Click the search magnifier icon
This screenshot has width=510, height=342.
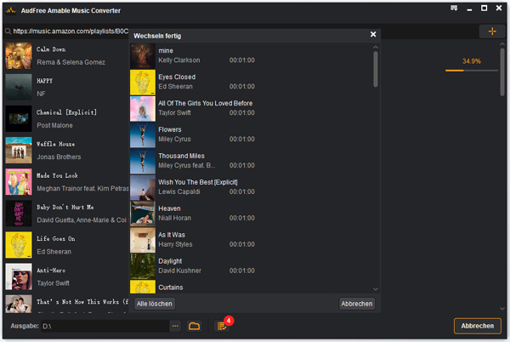click(8, 31)
